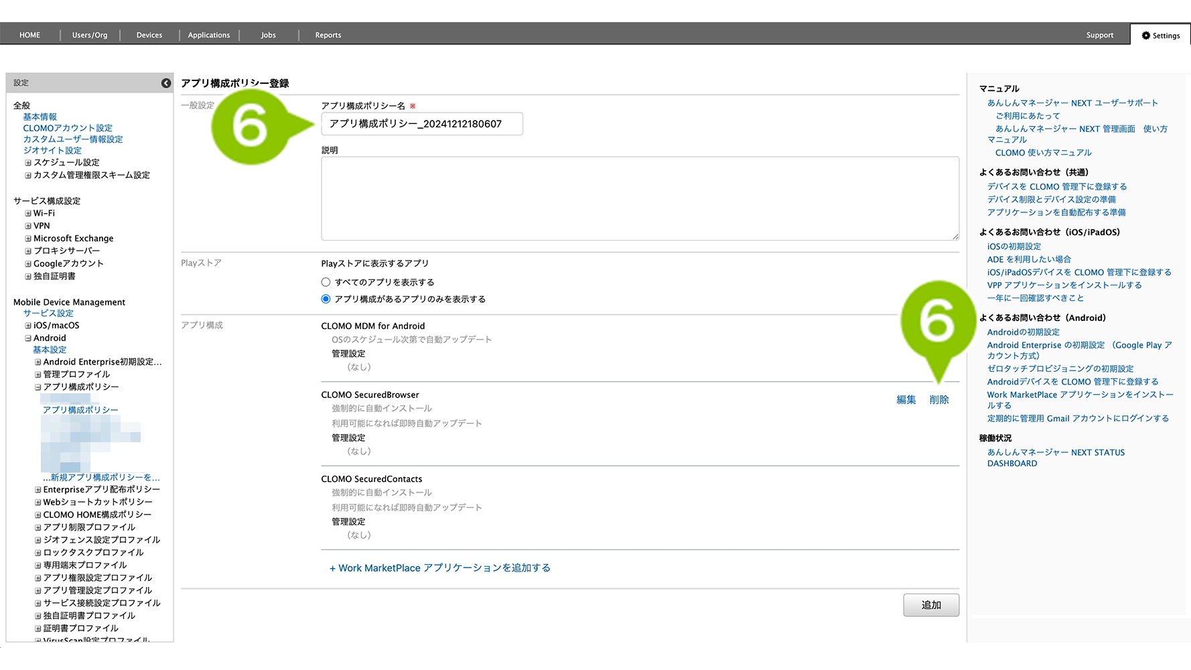Expand Microsoft Exchange tree node
Viewport: 1191px width, 670px height.
click(28, 239)
